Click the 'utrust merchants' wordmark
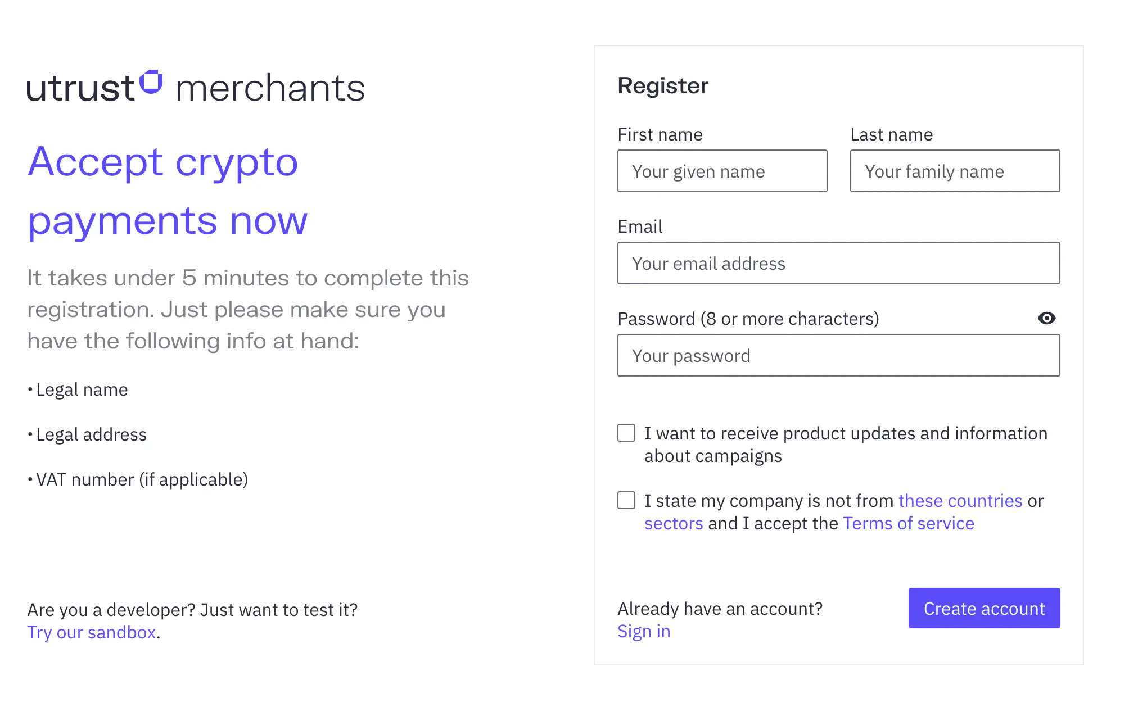 click(x=270, y=89)
